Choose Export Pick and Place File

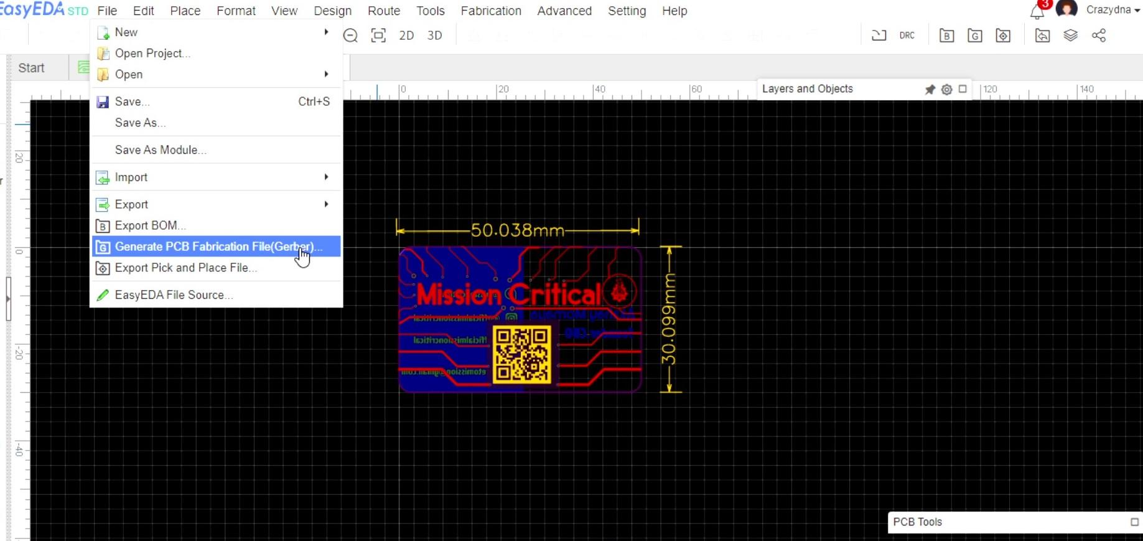[217, 268]
